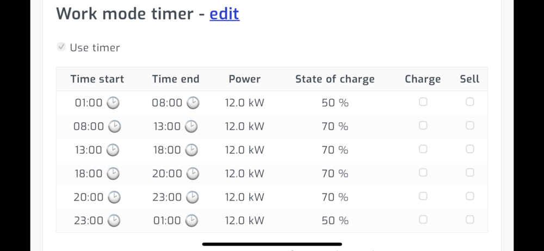Tick Sell checkbox in 20:00–23:00 row

pos(469,196)
